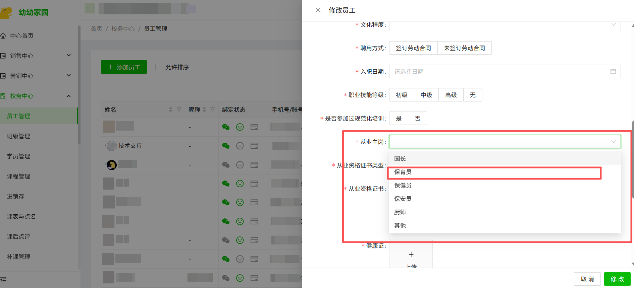Click the WeChat binding icon in 技术支持 row
The image size is (634, 288).
[x=226, y=146]
